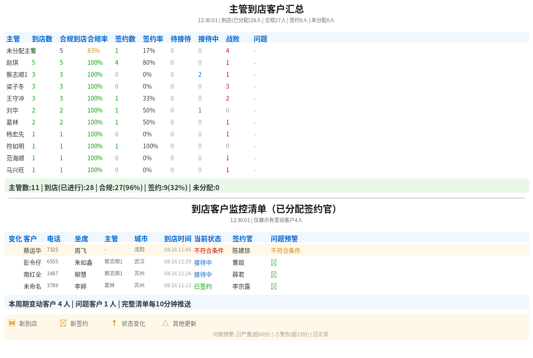Click the 83% compliance rate value
533x358 pixels.
point(93,51)
